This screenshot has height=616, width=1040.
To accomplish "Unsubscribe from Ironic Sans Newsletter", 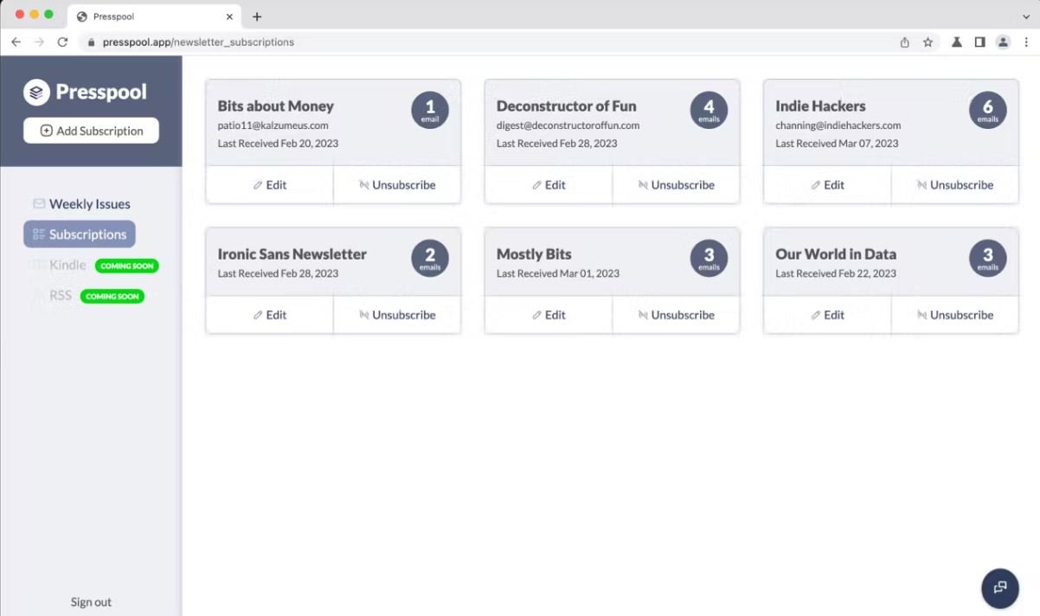I will pyautogui.click(x=397, y=315).
